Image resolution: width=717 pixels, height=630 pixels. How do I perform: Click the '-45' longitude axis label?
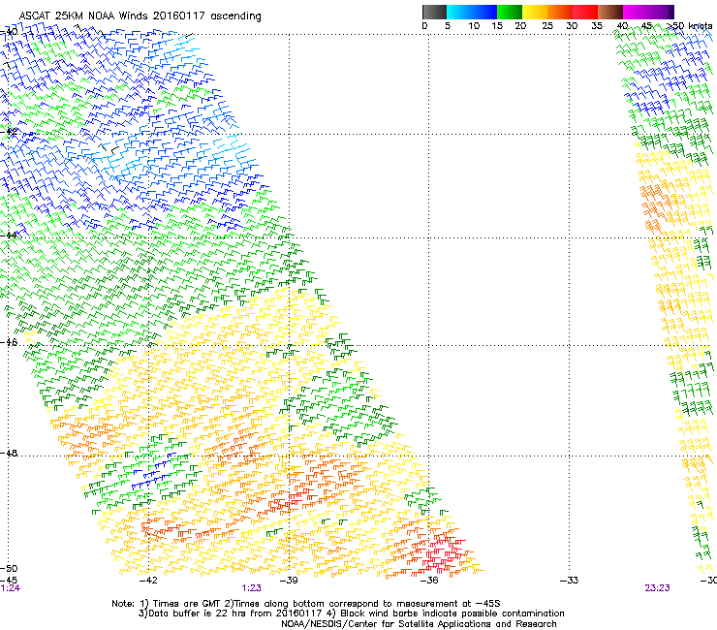[9, 580]
